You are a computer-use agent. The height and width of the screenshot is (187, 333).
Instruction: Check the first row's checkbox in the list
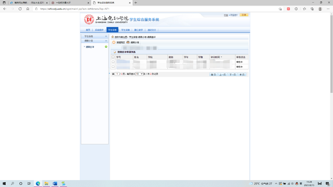[113, 62]
